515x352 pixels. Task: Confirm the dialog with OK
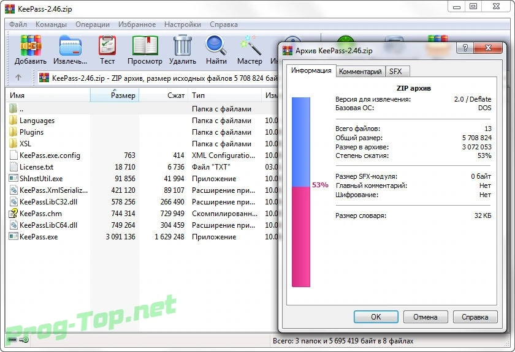(376, 317)
